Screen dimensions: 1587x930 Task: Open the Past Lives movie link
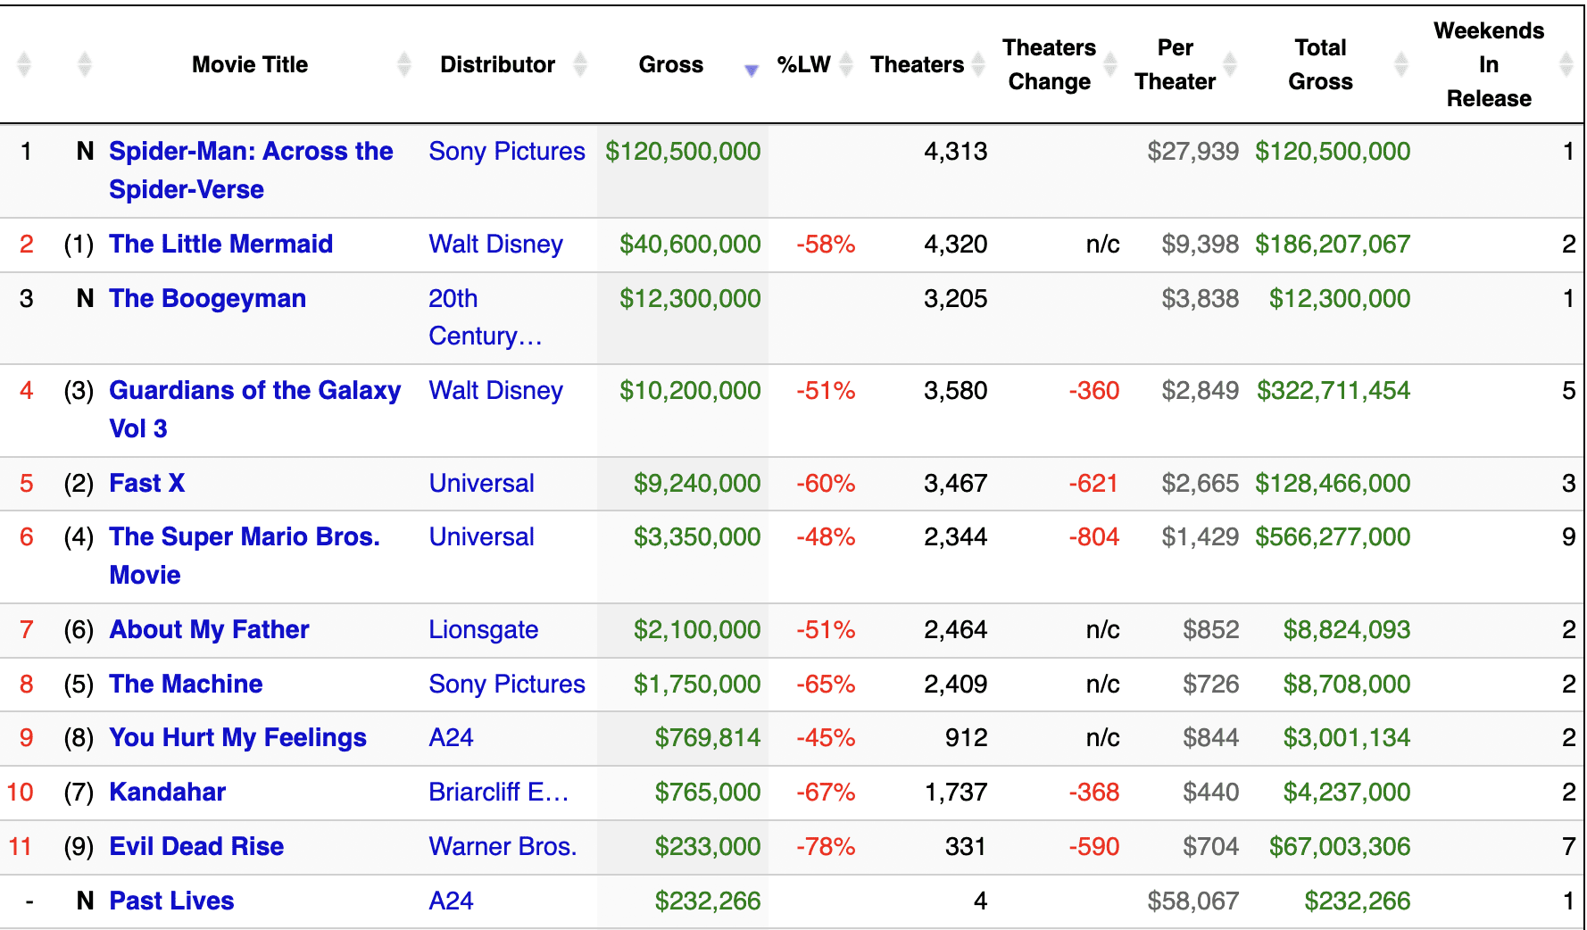[171, 901]
